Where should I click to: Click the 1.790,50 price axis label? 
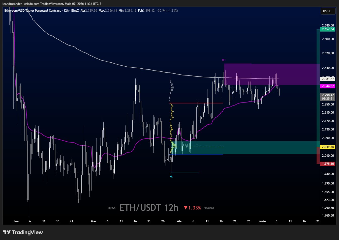coord(328,208)
